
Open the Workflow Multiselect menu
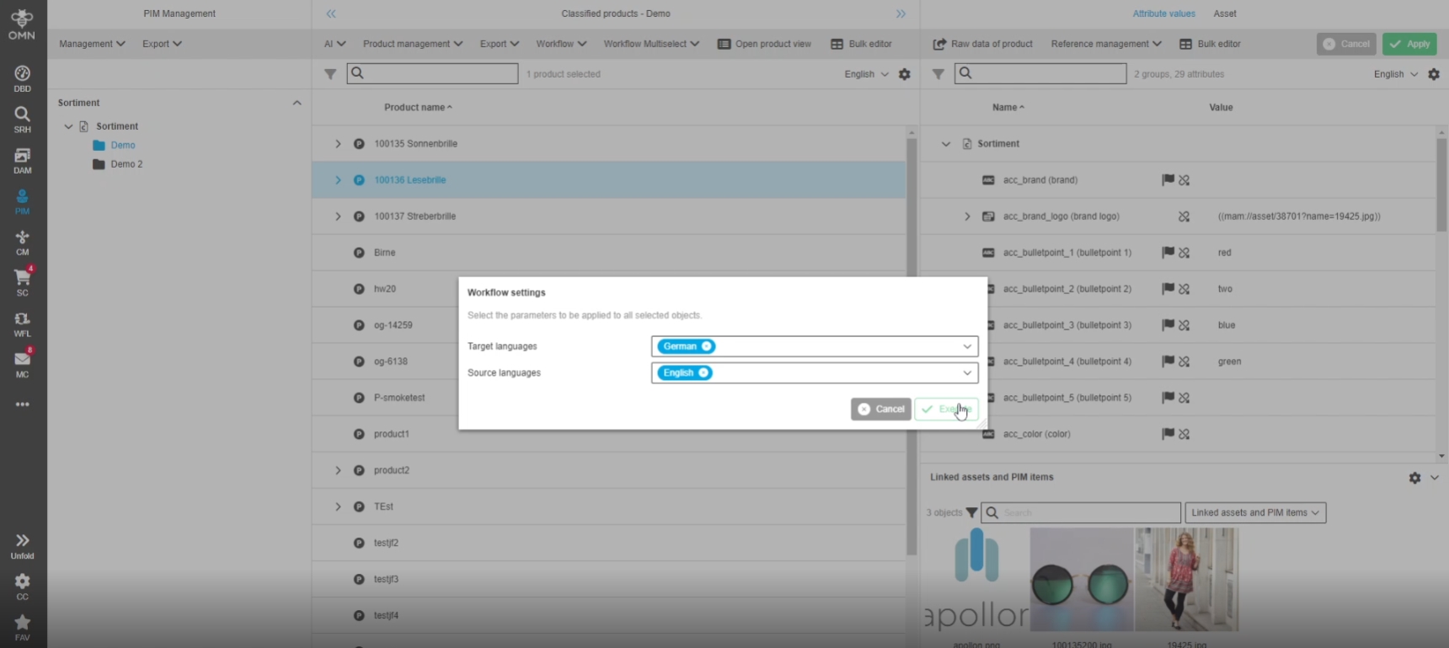pyautogui.click(x=651, y=44)
